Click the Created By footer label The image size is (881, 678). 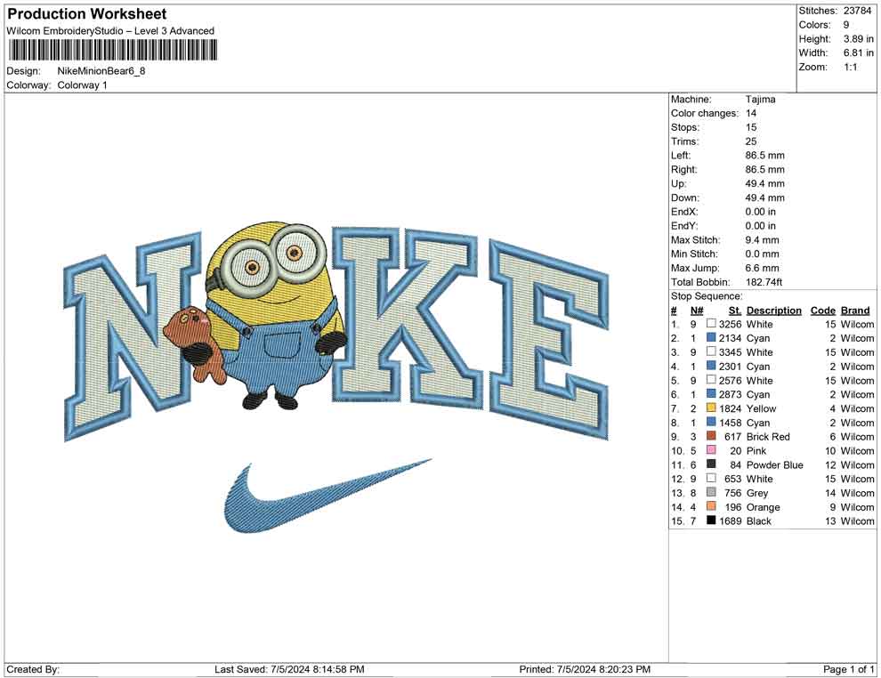33,669
